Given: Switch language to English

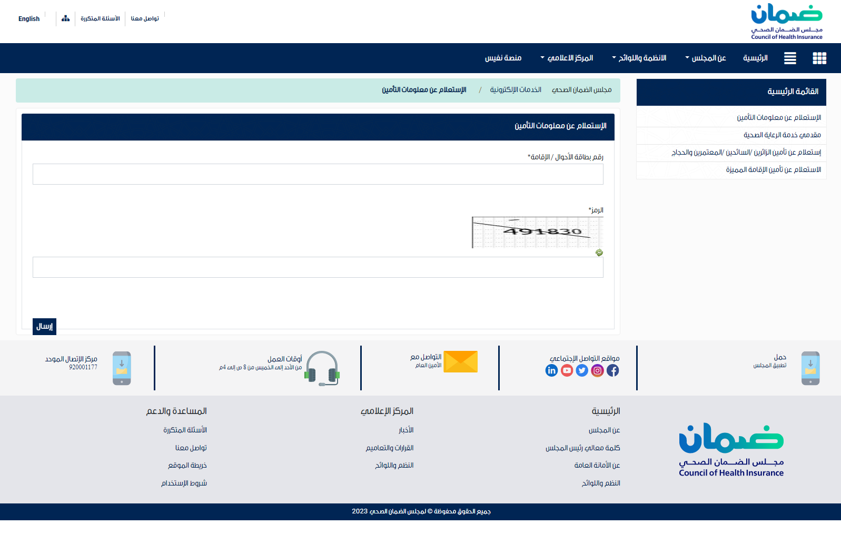Looking at the screenshot, I should (x=29, y=19).
